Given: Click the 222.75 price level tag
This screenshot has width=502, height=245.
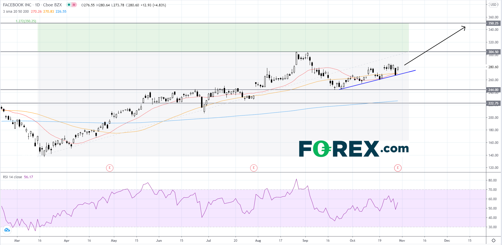Looking at the screenshot, I should [493, 103].
